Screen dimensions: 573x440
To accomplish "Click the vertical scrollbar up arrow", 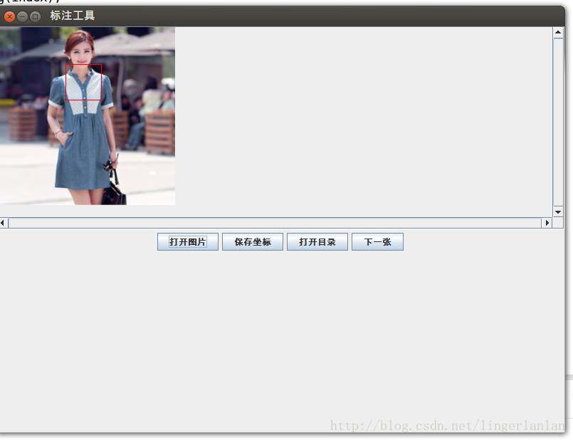I will (558, 33).
